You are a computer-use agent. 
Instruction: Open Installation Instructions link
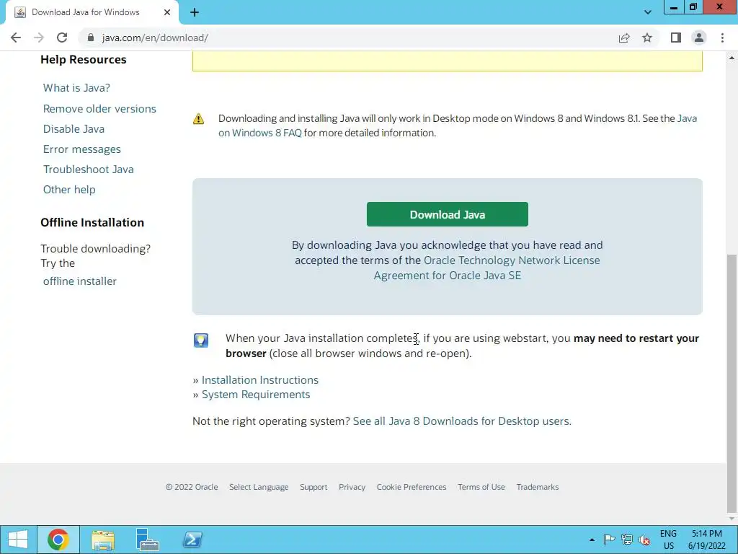click(x=259, y=380)
